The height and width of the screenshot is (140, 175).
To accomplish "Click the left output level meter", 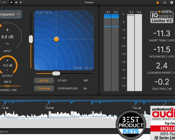I will (131, 52).
